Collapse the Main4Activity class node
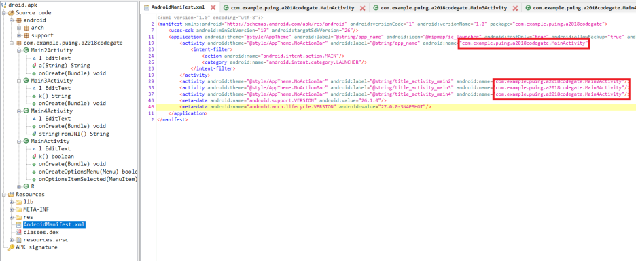The image size is (636, 261). click(x=19, y=111)
